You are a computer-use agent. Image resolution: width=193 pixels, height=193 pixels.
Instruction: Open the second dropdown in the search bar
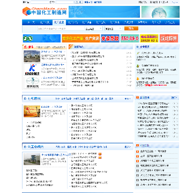[x=114, y=28]
